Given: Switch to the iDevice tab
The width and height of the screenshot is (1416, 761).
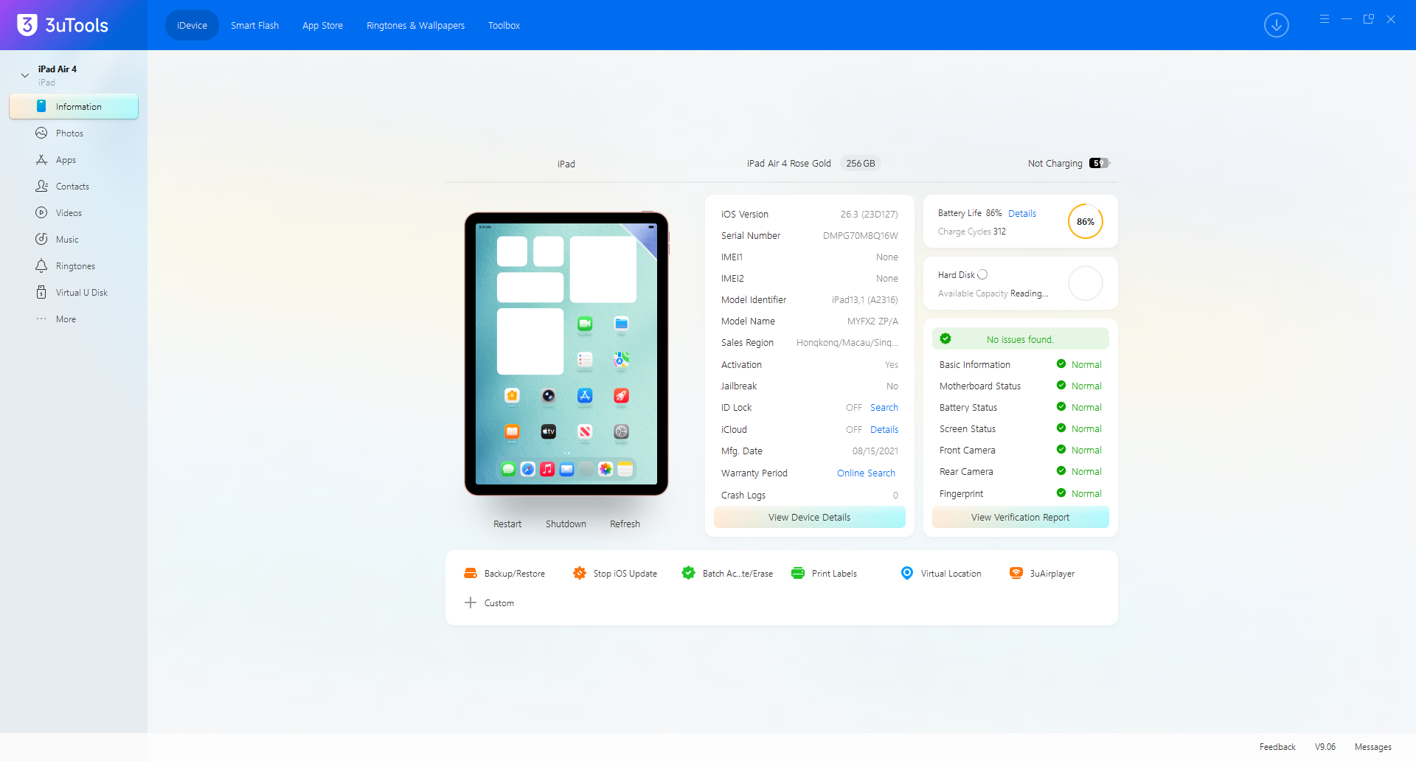Looking at the screenshot, I should pyautogui.click(x=192, y=25).
